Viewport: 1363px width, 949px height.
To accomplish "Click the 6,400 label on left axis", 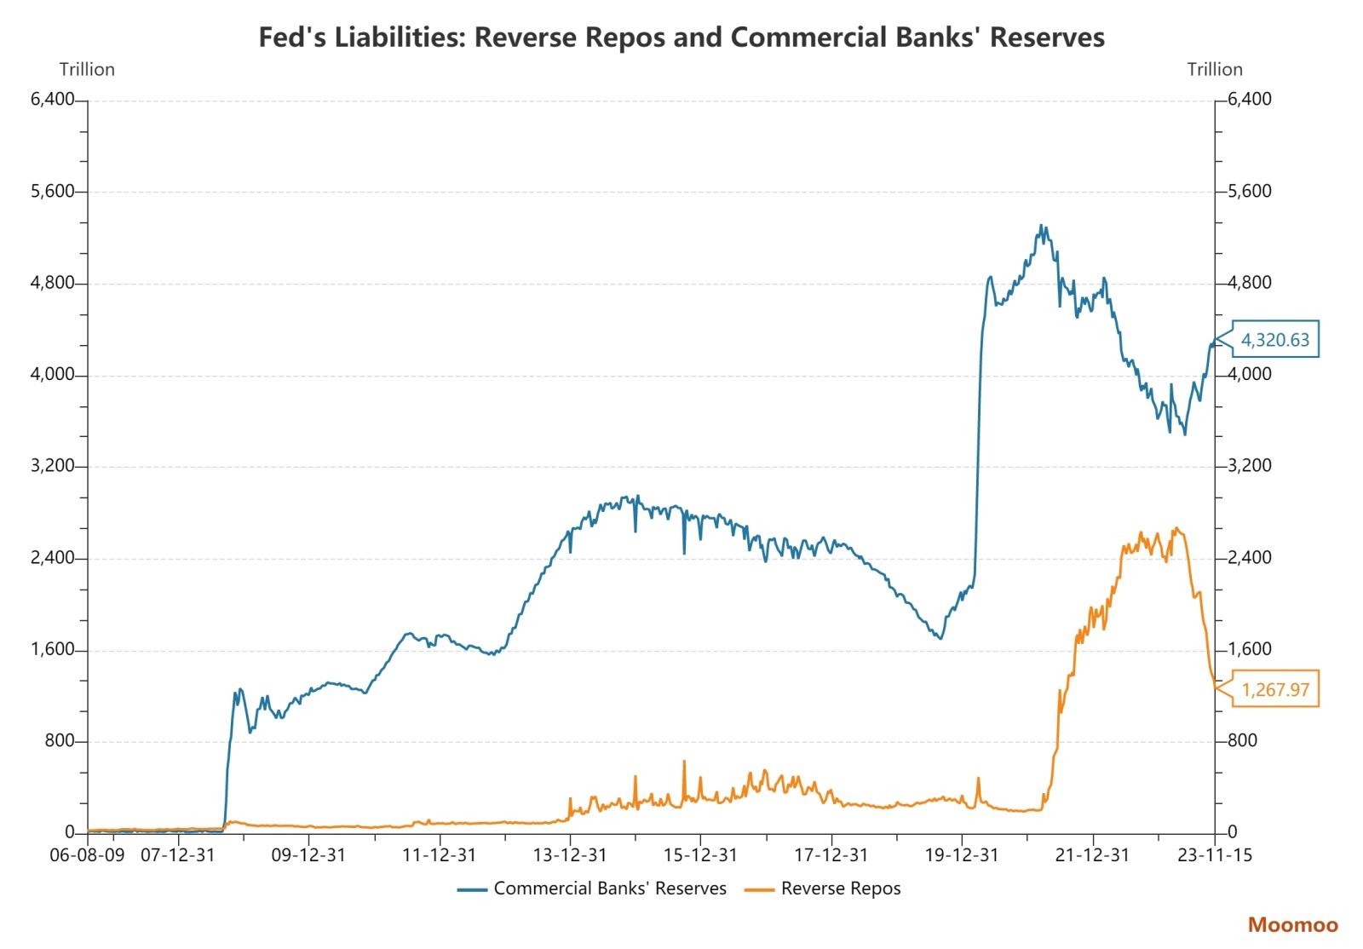I will (53, 100).
